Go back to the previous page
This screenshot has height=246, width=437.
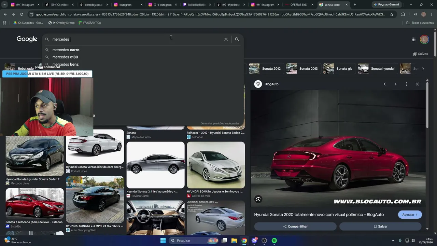(x=5, y=14)
